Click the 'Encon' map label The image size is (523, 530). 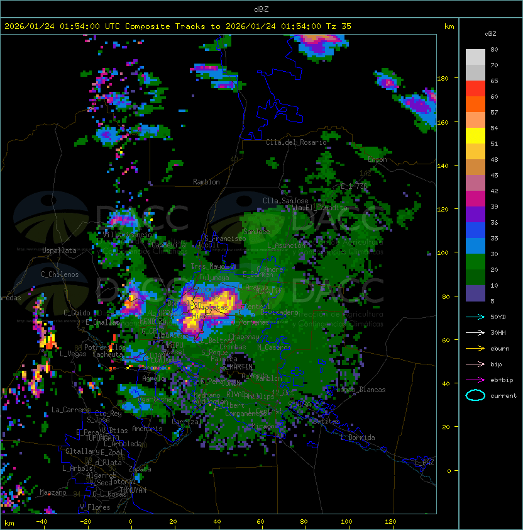377,159
